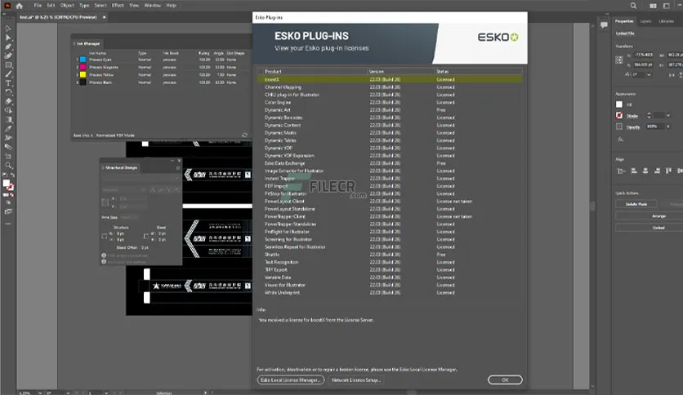Open the rotation angle dropdown in Transform
This screenshot has height=395, width=683.
point(649,75)
